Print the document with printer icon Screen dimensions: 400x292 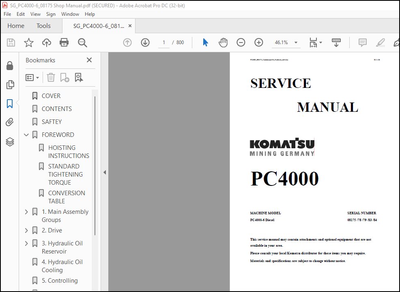pyautogui.click(x=64, y=43)
